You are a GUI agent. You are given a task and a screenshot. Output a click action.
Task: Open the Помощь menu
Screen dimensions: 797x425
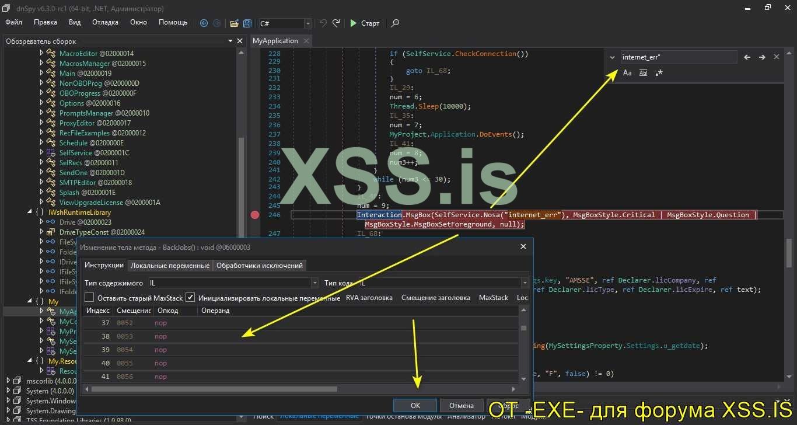pos(173,22)
